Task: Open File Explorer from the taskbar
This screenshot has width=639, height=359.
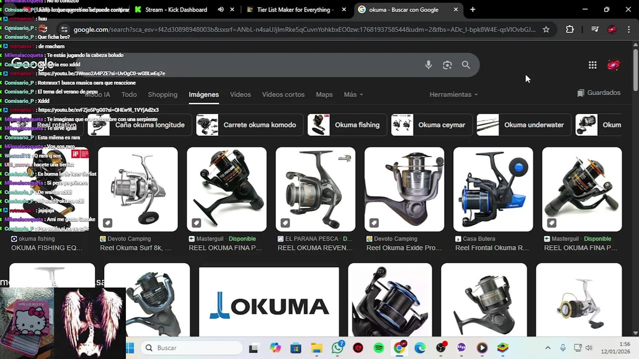Action: [317, 348]
